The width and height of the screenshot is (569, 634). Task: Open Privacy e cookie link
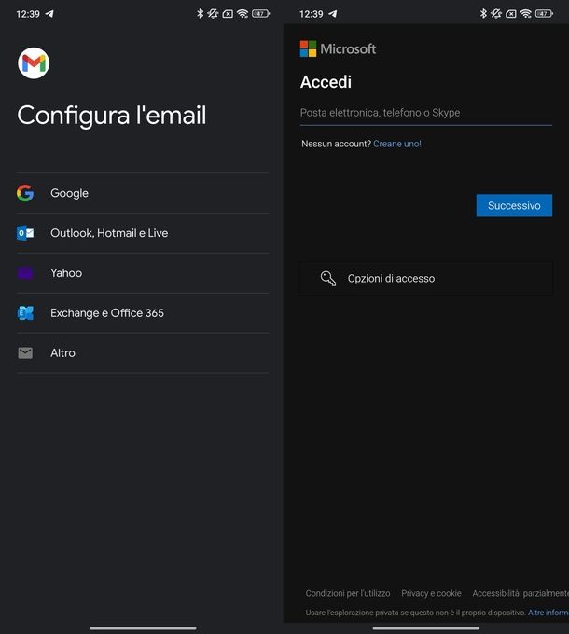tap(431, 593)
